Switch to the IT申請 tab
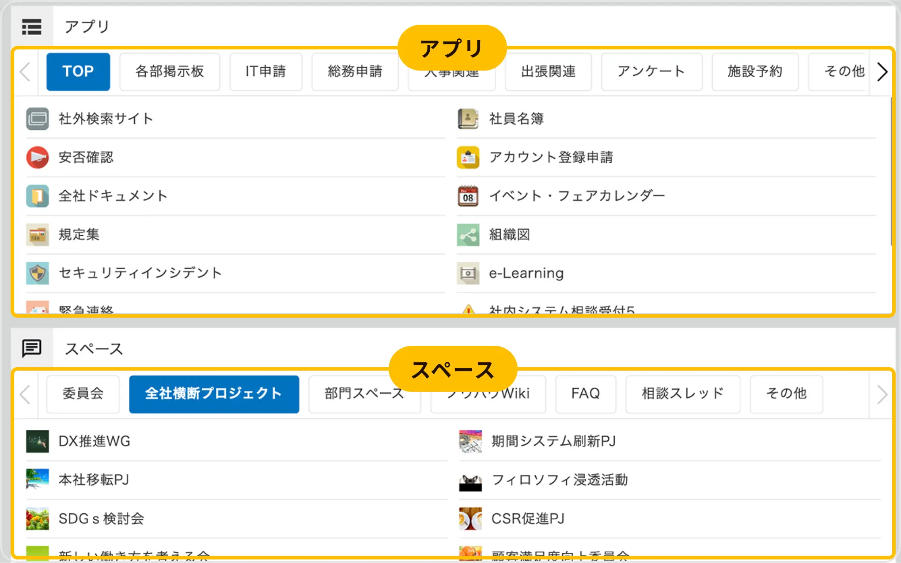 [266, 71]
